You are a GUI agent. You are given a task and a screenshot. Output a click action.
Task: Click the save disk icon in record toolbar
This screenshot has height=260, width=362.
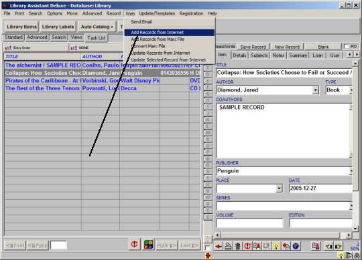pyautogui.click(x=316, y=247)
